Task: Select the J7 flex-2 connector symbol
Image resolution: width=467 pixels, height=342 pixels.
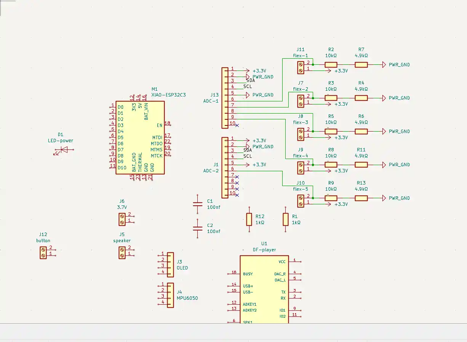Action: (301, 101)
